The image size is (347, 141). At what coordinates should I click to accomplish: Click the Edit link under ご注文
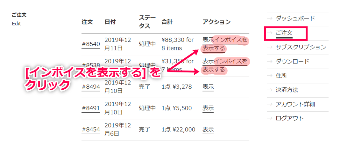[x=16, y=24]
